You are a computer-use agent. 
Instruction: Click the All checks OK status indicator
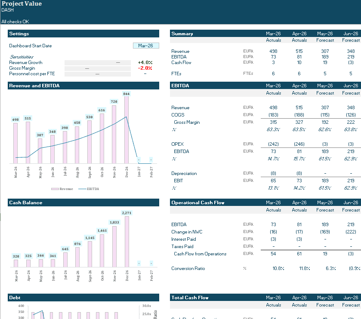pos(15,21)
